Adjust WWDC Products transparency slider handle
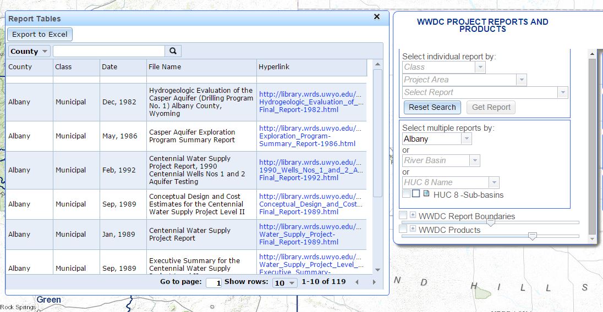The height and width of the screenshot is (312, 603). click(532, 236)
